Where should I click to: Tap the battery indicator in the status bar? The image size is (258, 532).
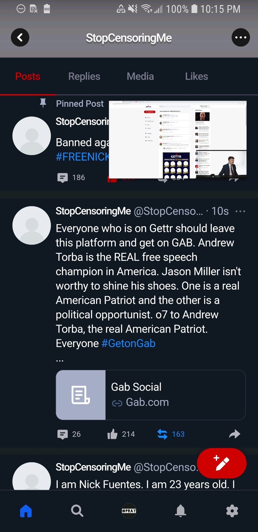pos(194,9)
